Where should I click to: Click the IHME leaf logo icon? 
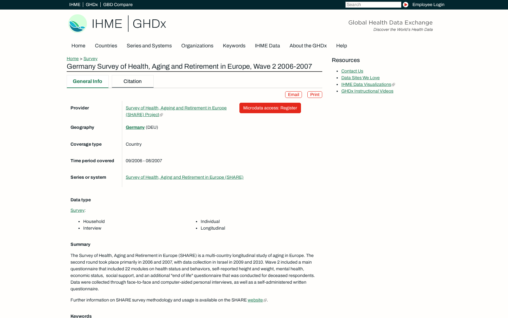(x=78, y=24)
